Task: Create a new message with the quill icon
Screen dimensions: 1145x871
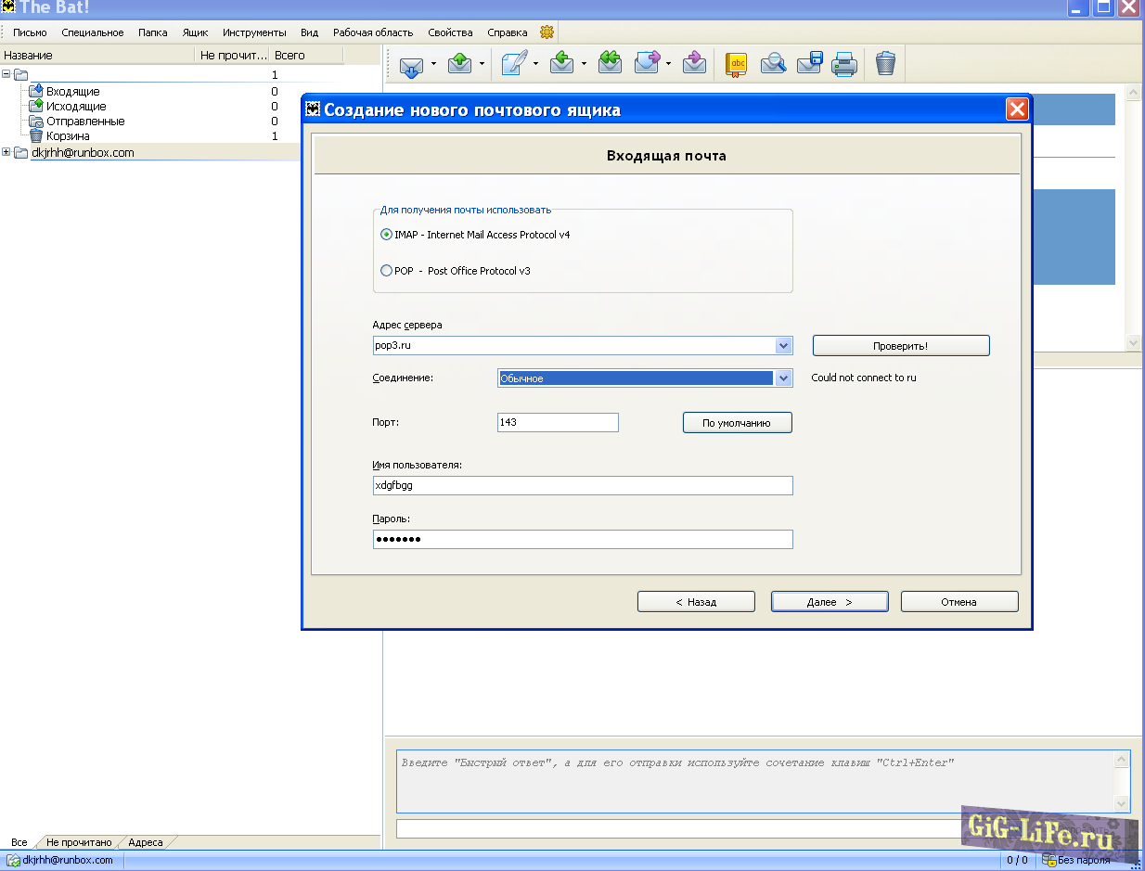Action: [x=514, y=64]
